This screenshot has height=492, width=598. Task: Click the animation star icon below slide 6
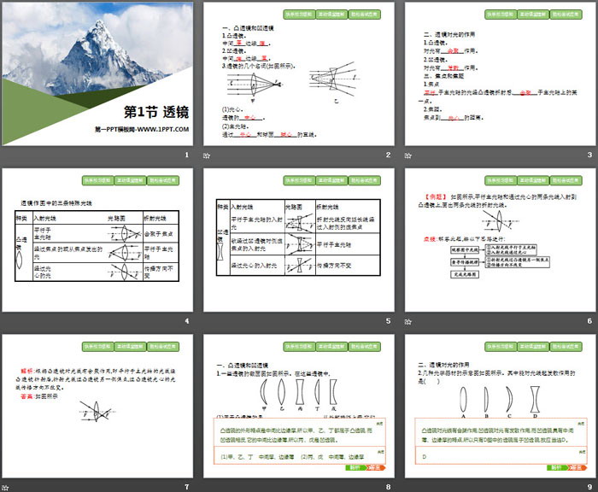tap(408, 322)
